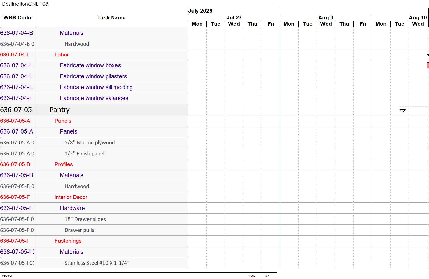The height and width of the screenshot is (279, 429).
Task: Click Drawer pulls task
Action: [x=79, y=230]
